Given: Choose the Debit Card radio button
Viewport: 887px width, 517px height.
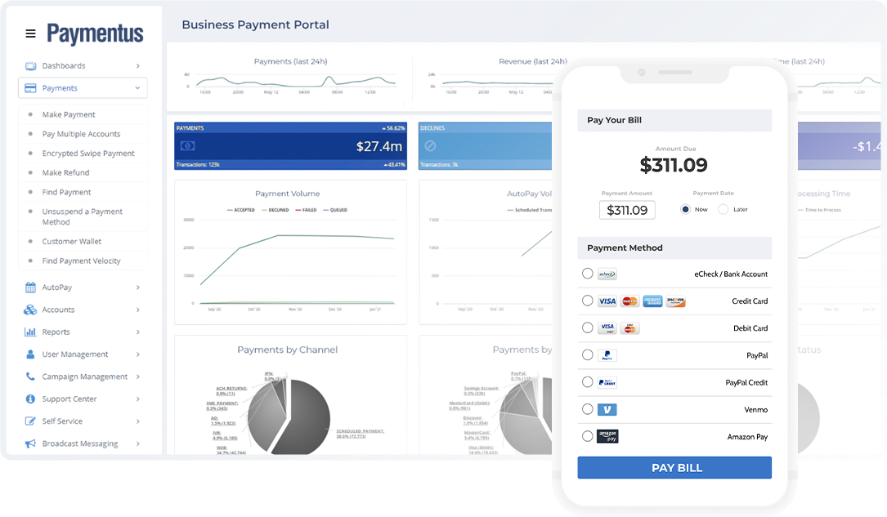Looking at the screenshot, I should 588,328.
